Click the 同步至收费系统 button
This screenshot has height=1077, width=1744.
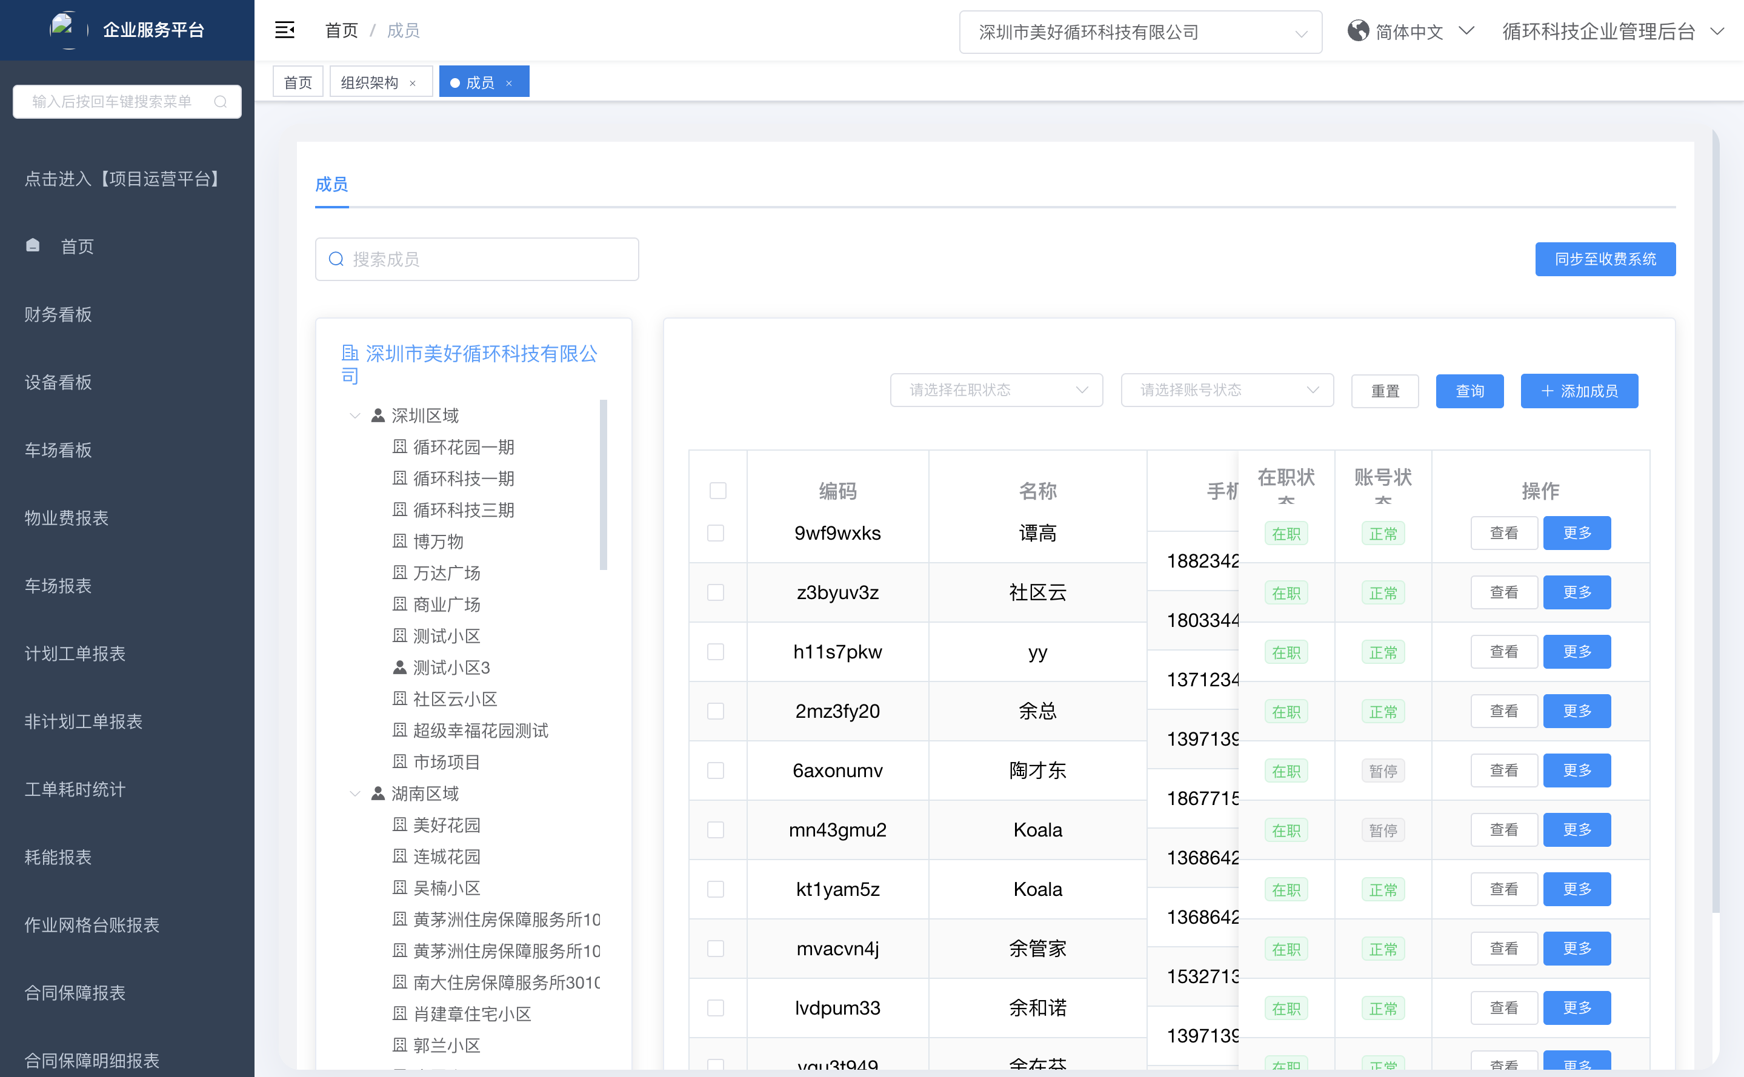tap(1605, 259)
